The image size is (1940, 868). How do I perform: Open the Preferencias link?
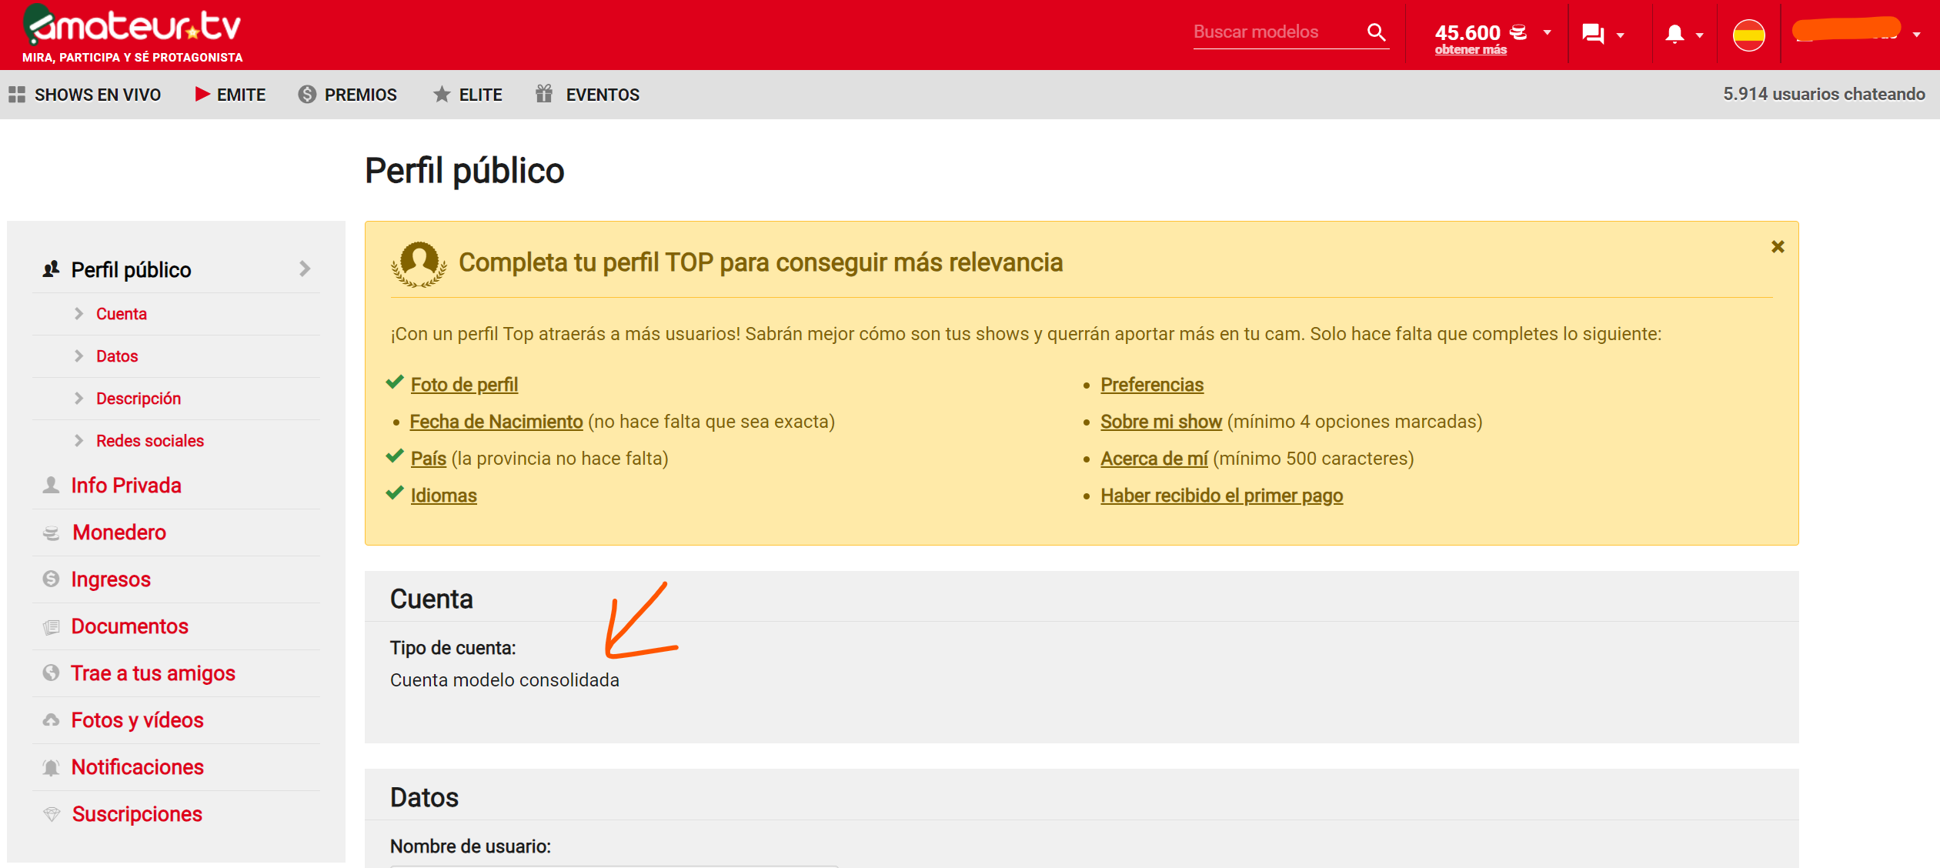(x=1152, y=385)
